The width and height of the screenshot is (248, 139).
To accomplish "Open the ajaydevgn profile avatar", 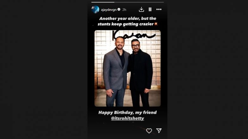I will tap(96, 9).
